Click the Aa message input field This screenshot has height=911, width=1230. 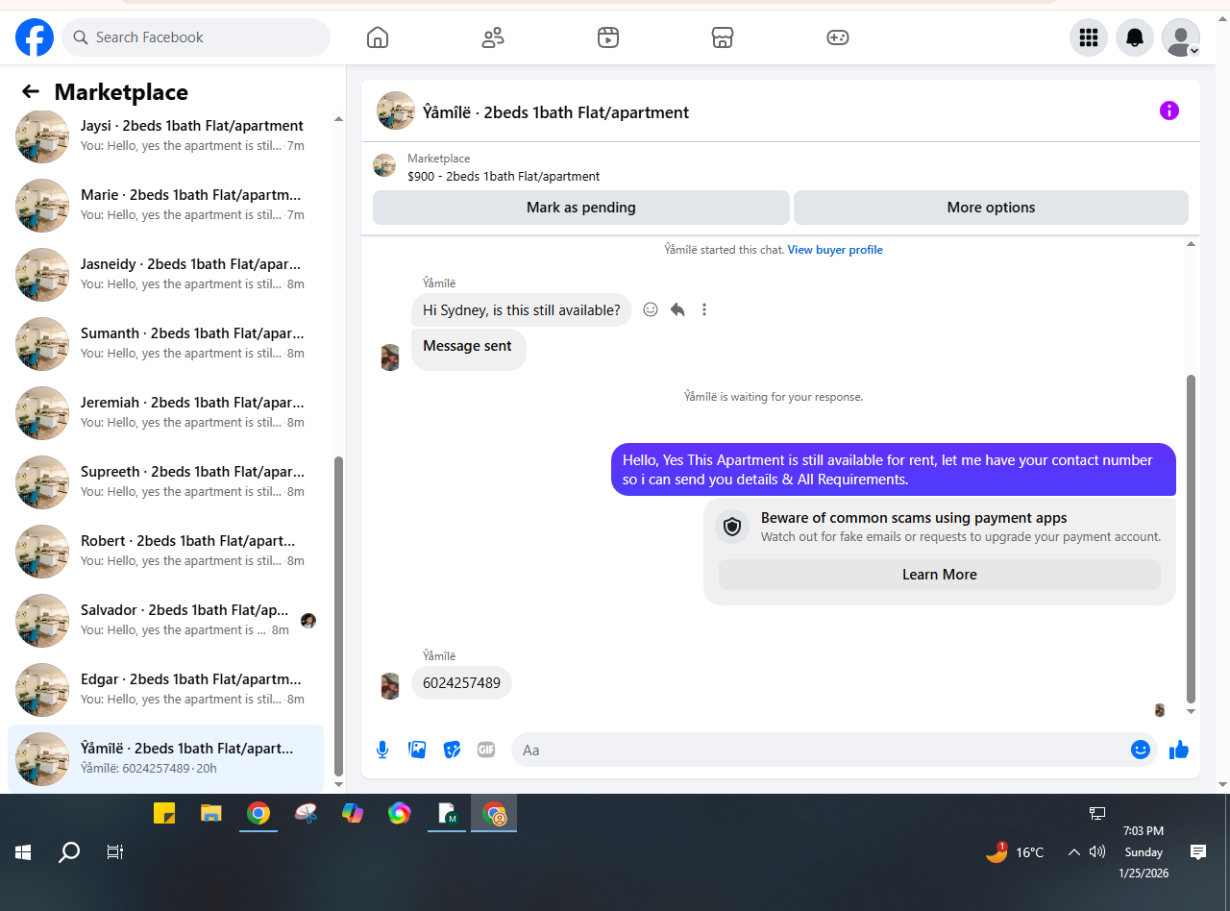pos(820,750)
